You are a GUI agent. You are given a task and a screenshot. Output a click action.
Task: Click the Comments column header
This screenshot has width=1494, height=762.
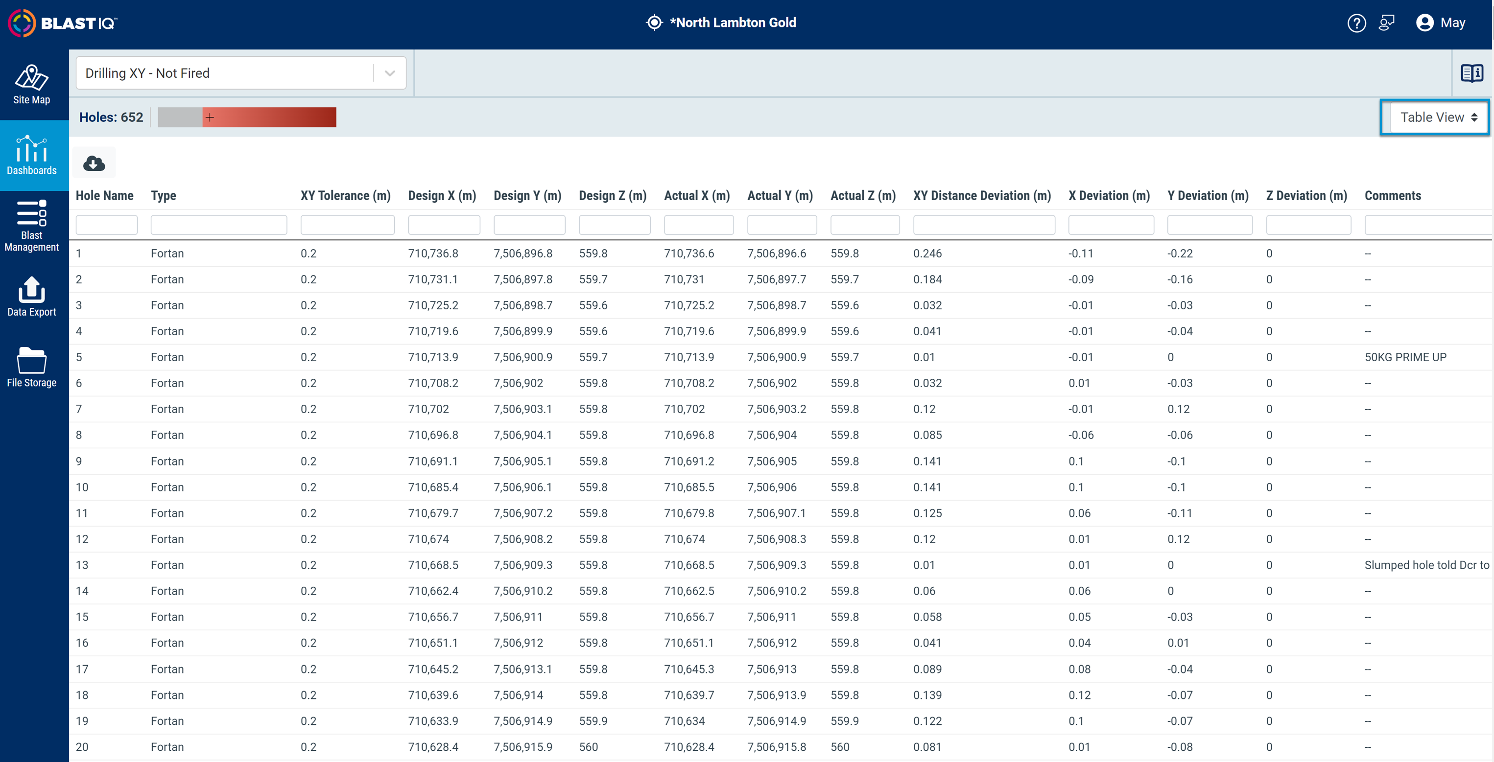[1393, 195]
